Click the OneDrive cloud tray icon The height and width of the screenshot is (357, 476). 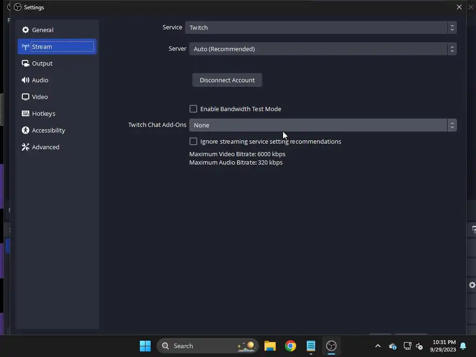[392, 346]
